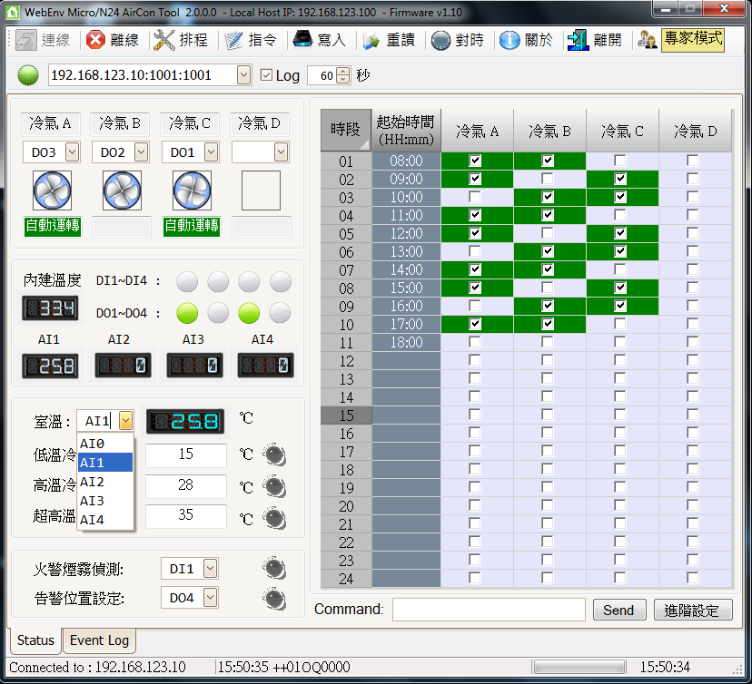Click the first DO1~DO4 green indicator lamp
752x684 pixels.
187,313
